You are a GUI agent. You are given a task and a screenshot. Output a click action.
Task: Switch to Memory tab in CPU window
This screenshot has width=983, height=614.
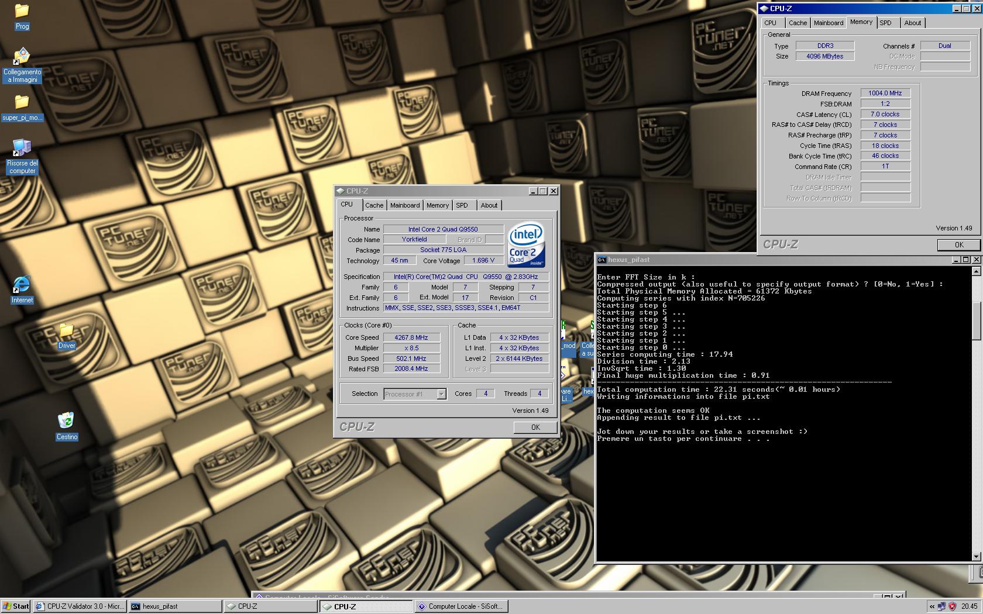(438, 205)
